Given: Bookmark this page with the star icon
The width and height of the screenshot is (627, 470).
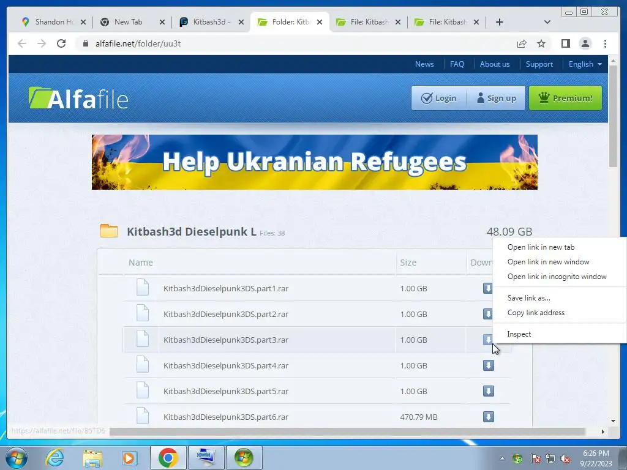Looking at the screenshot, I should (x=541, y=43).
